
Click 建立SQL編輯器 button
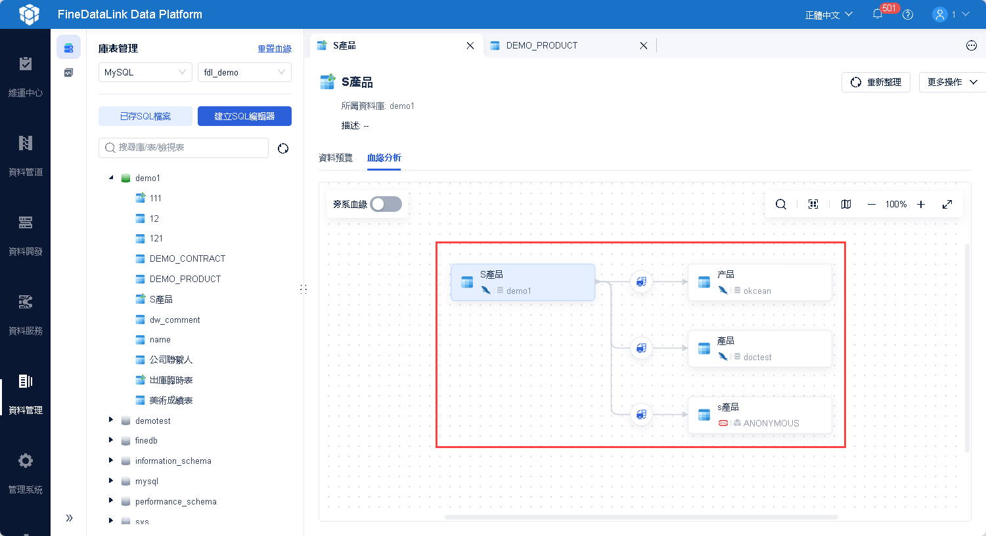click(x=244, y=116)
